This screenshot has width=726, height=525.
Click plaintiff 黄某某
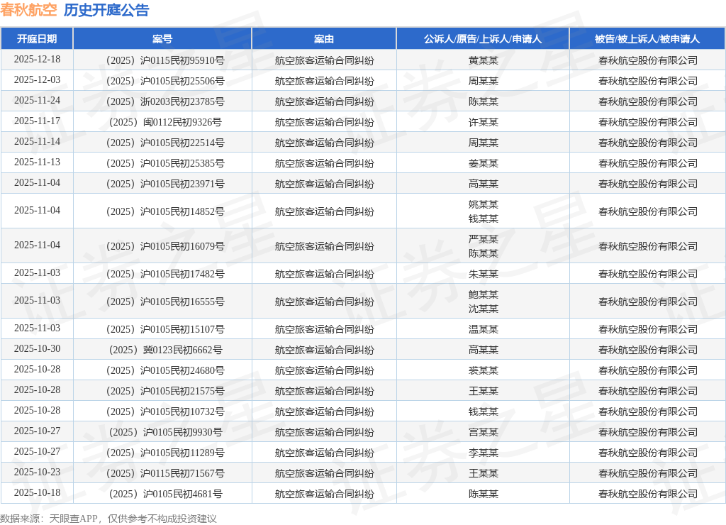[483, 60]
